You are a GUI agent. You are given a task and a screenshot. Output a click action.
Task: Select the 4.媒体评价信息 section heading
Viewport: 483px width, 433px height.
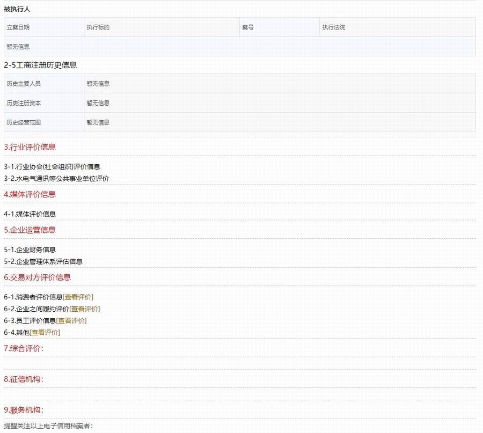(30, 194)
